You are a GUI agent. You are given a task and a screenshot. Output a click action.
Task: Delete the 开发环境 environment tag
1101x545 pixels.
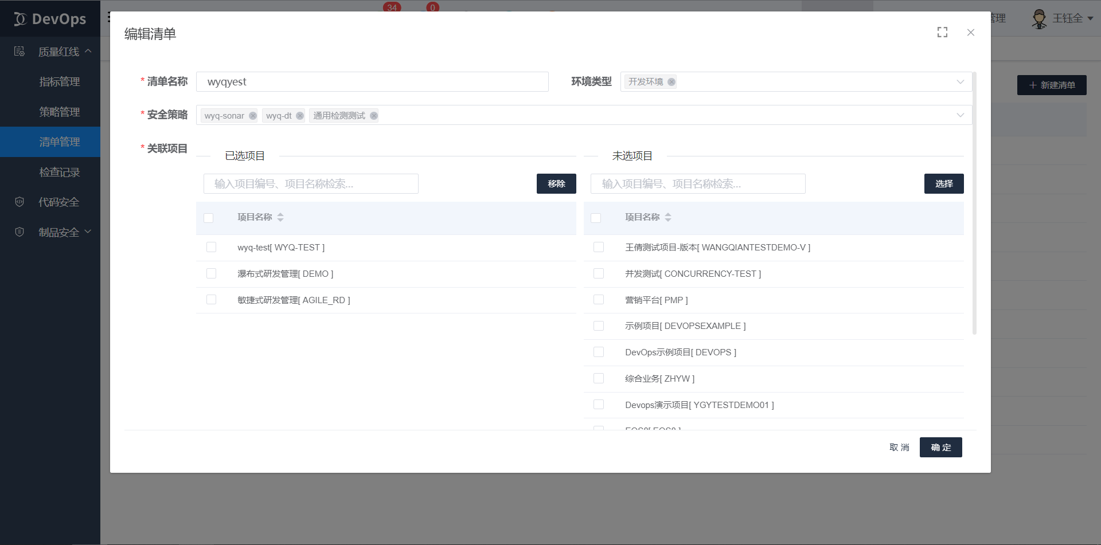pyautogui.click(x=671, y=81)
